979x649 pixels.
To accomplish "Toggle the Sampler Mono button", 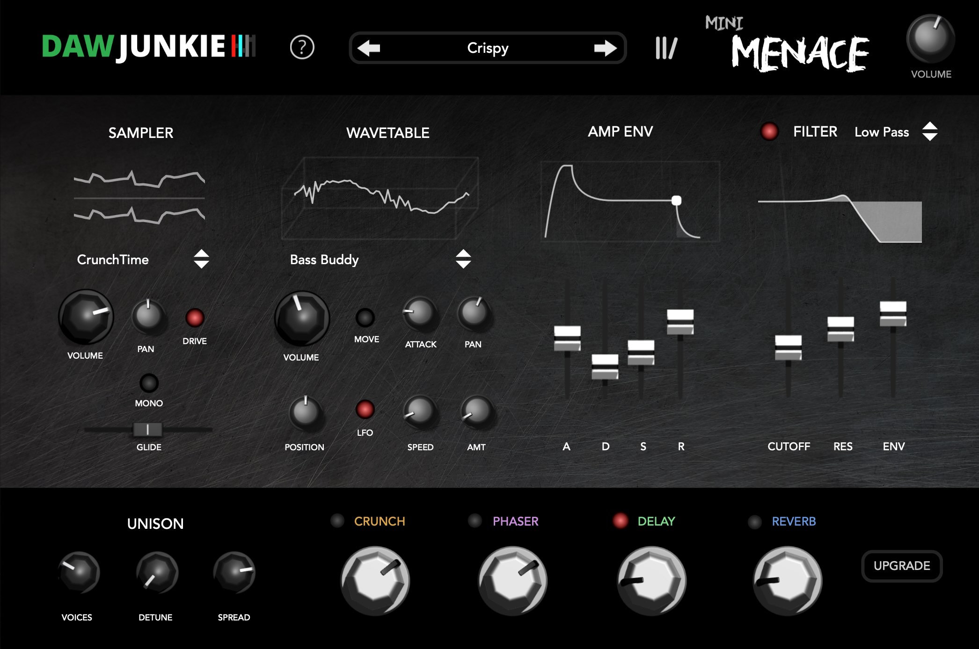I will pos(149,383).
